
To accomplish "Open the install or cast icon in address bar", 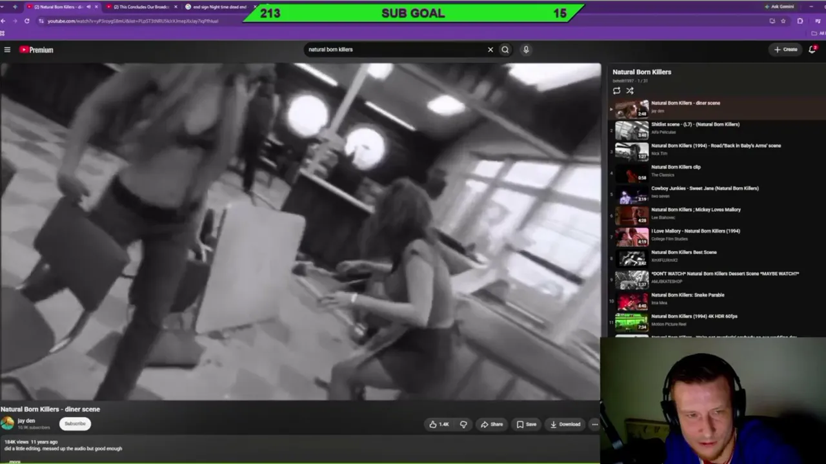I will coord(772,21).
